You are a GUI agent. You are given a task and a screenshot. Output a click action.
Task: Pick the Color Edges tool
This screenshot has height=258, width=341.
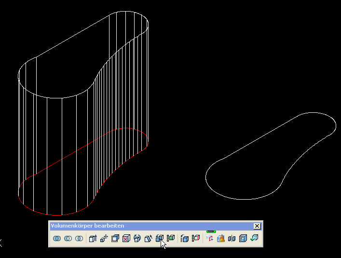(196, 238)
